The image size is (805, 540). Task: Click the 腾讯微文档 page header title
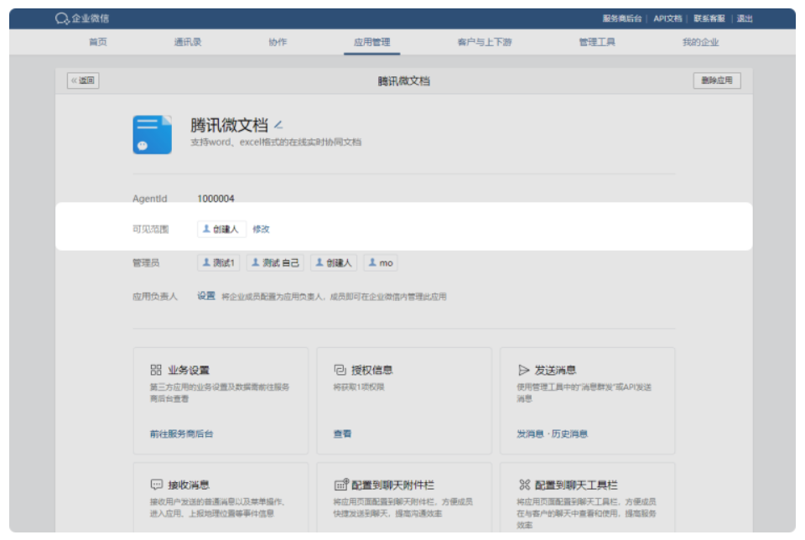403,80
